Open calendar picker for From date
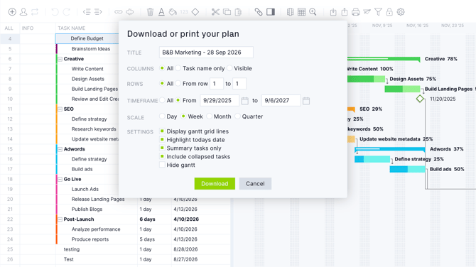This screenshot has width=476, height=267. pyautogui.click(x=244, y=101)
